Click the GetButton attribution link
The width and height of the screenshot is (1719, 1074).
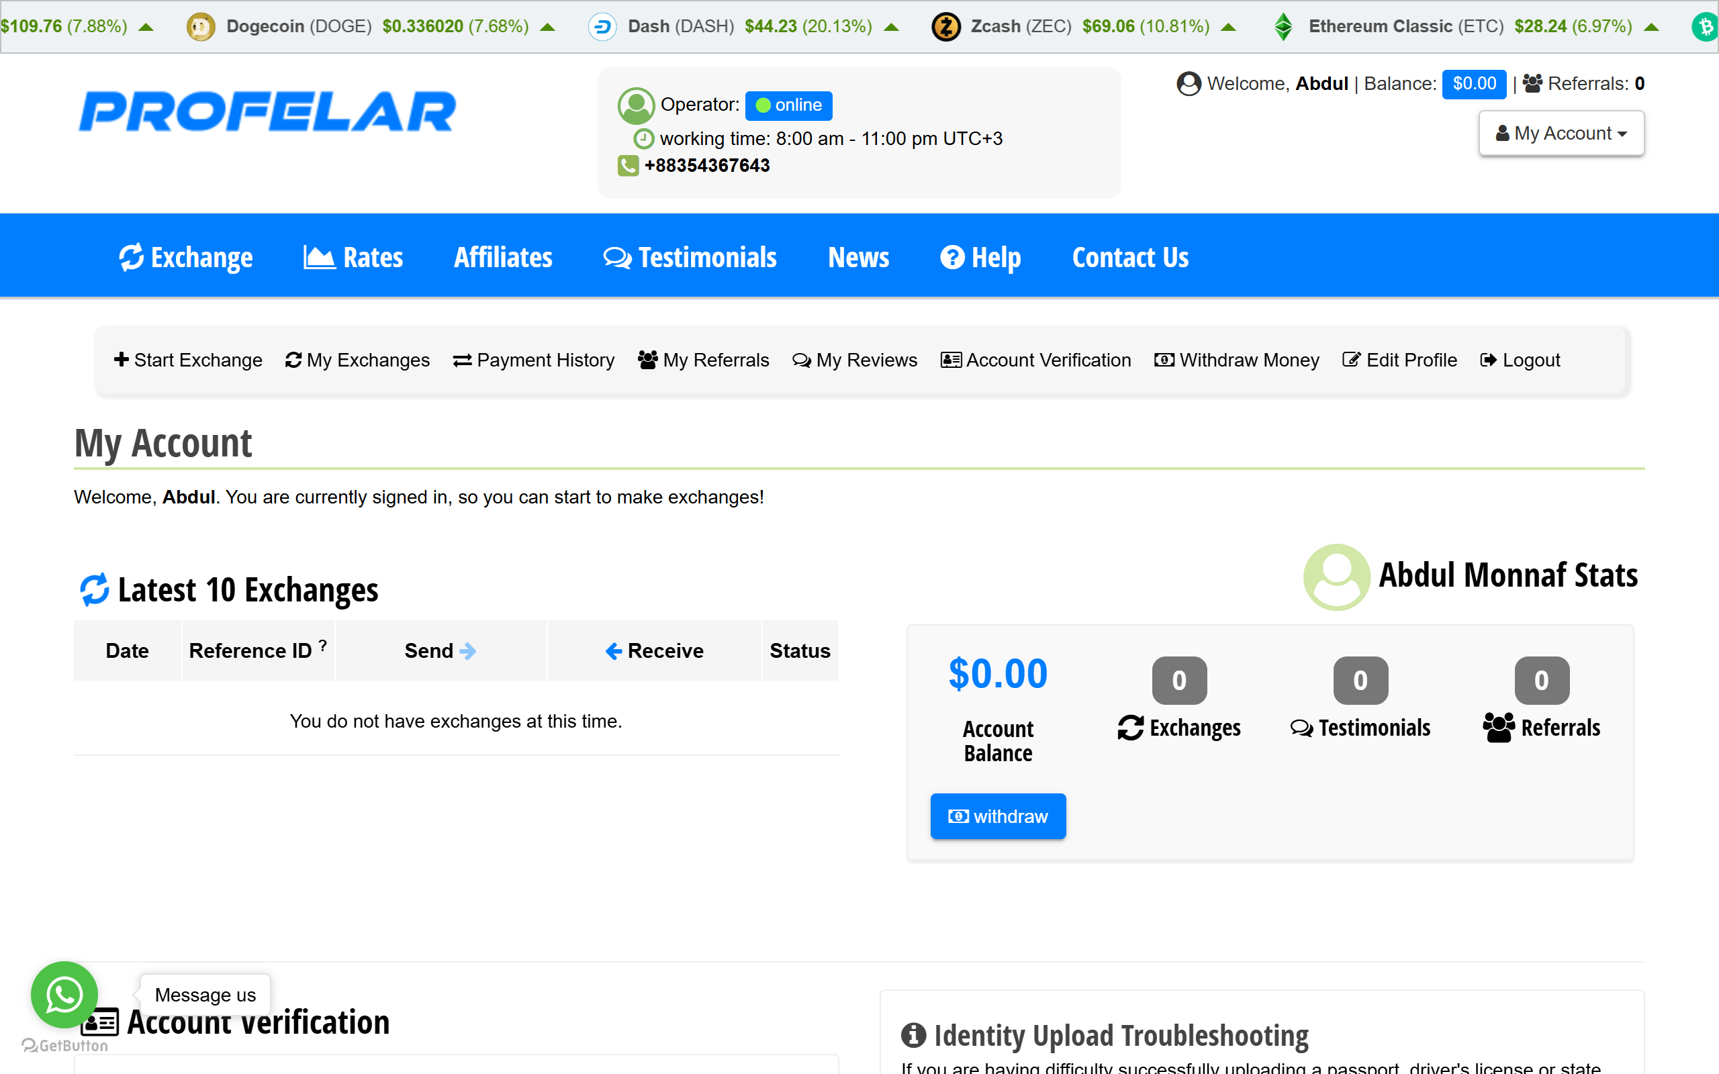(x=64, y=1045)
